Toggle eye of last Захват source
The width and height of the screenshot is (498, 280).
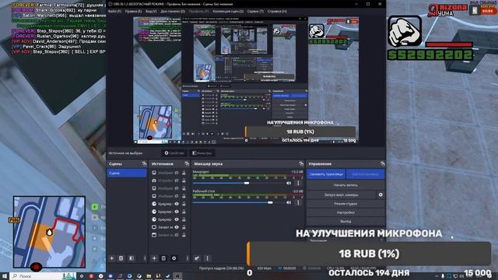coord(177,235)
